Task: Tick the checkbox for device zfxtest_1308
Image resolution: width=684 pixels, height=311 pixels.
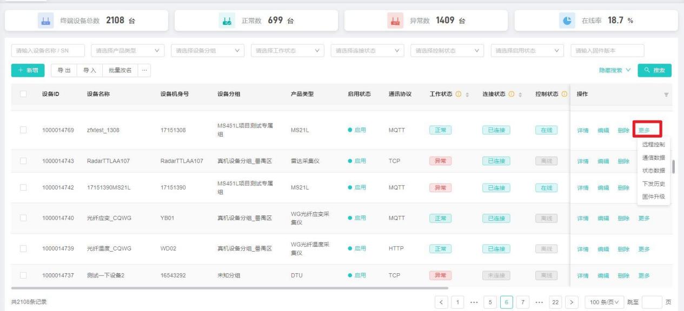Action: 23,130
